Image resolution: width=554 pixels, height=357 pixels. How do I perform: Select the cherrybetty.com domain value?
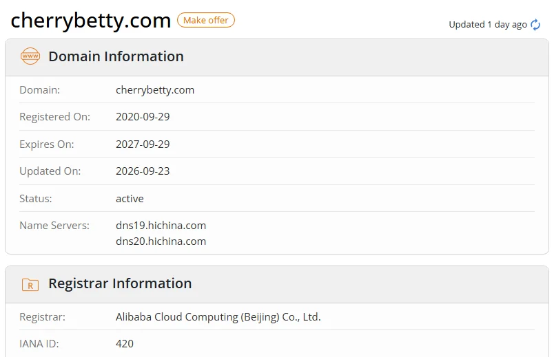pos(155,90)
